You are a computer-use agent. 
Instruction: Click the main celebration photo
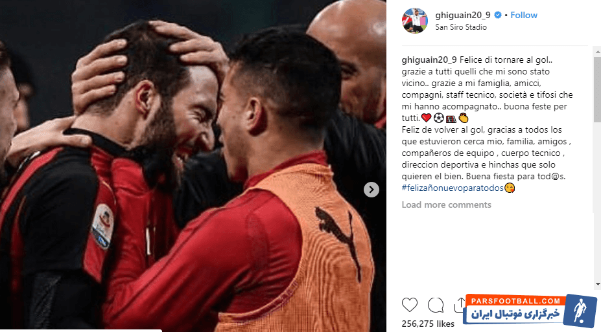(193, 166)
